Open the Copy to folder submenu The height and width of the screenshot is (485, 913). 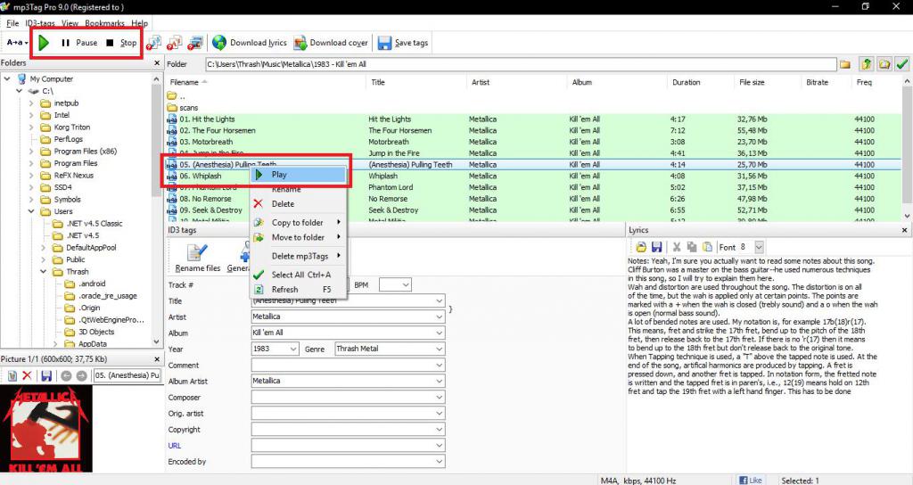299,222
